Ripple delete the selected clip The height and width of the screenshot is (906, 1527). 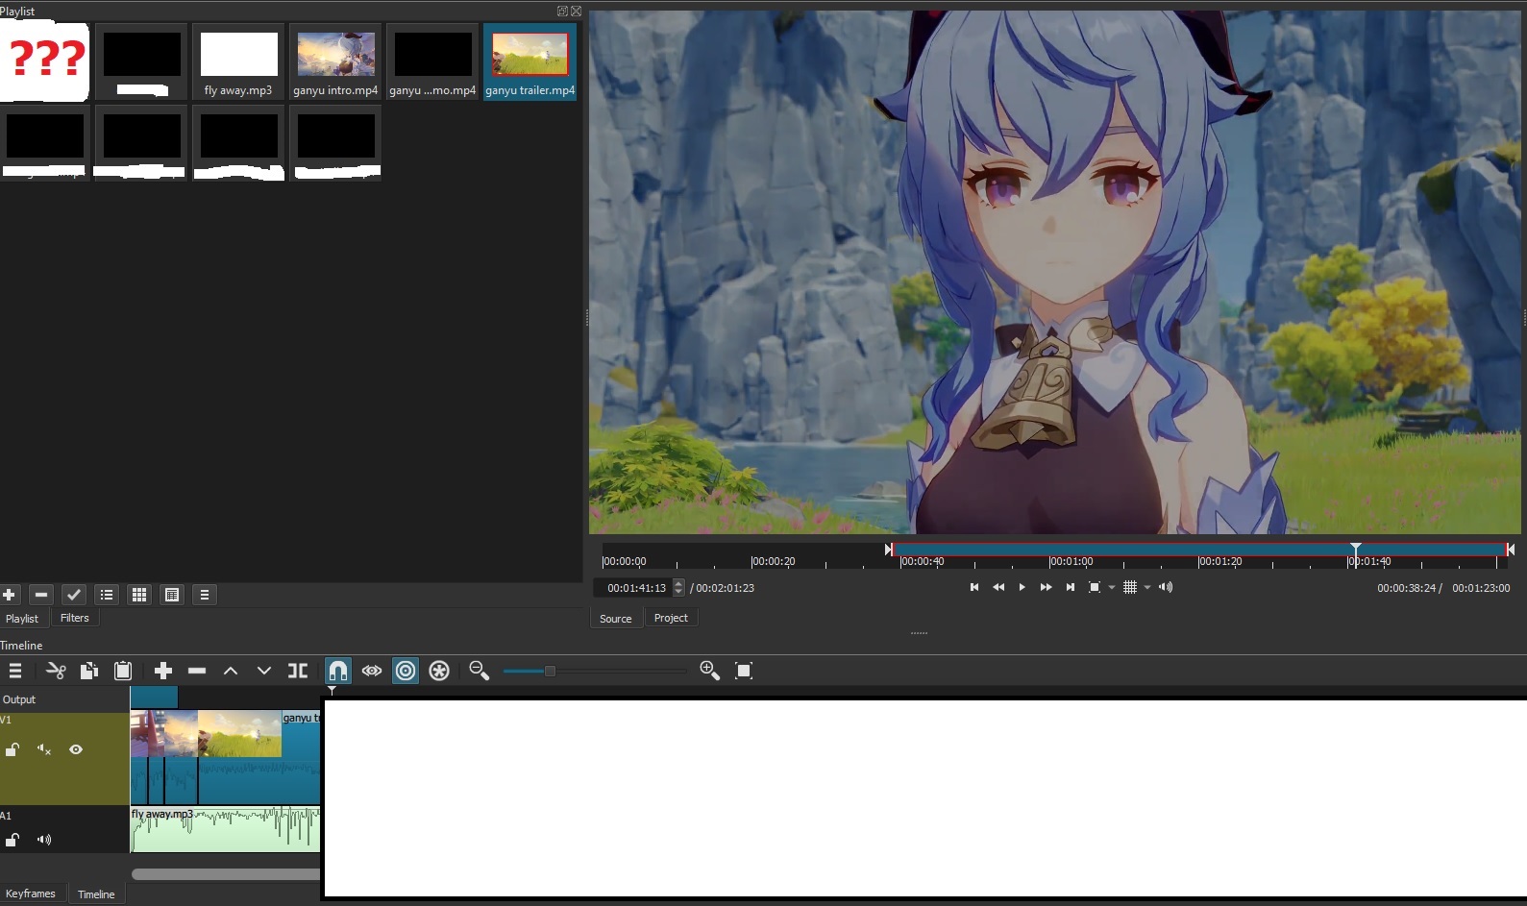click(197, 671)
